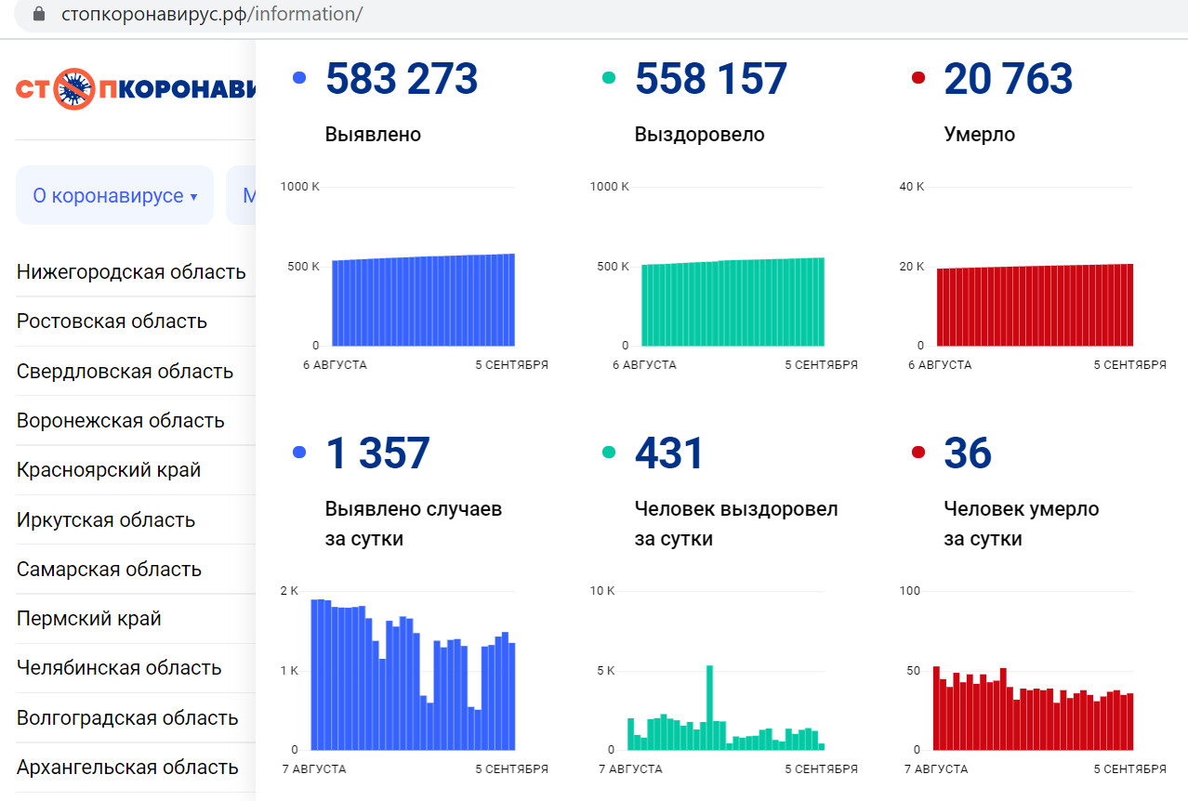Click the green dot beside 431
The width and height of the screenshot is (1188, 801).
pyautogui.click(x=609, y=453)
